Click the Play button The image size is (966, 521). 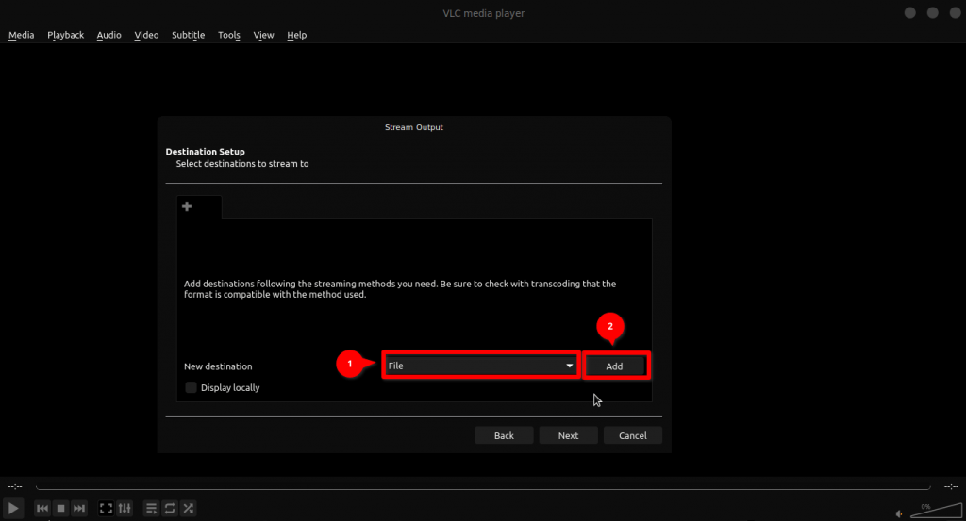[13, 508]
